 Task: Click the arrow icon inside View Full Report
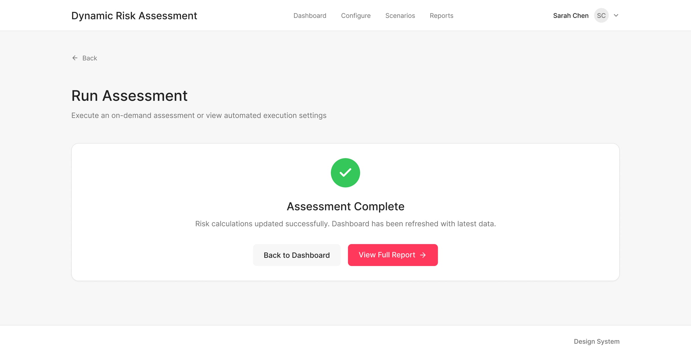click(423, 255)
